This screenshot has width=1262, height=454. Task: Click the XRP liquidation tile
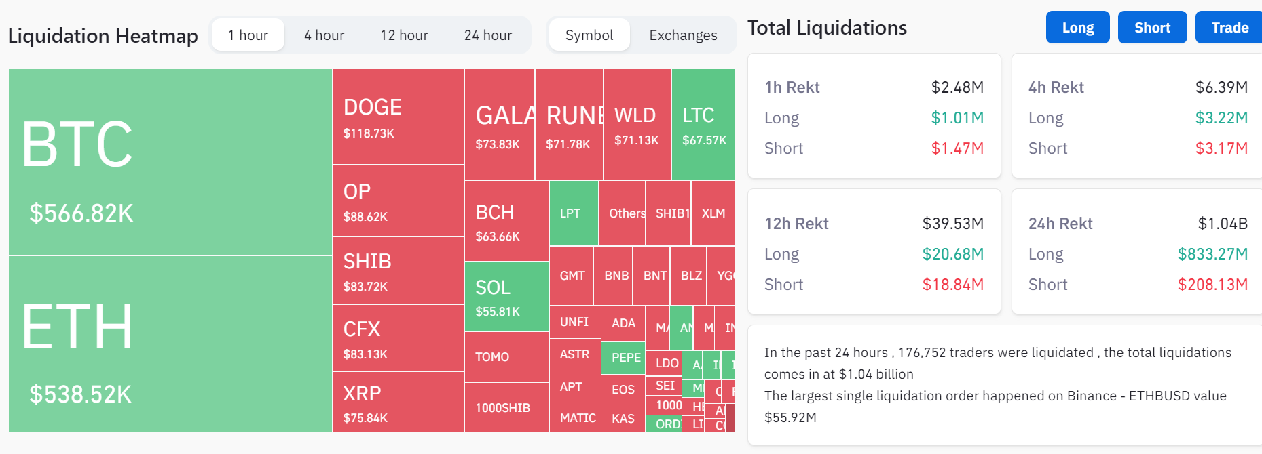point(398,403)
